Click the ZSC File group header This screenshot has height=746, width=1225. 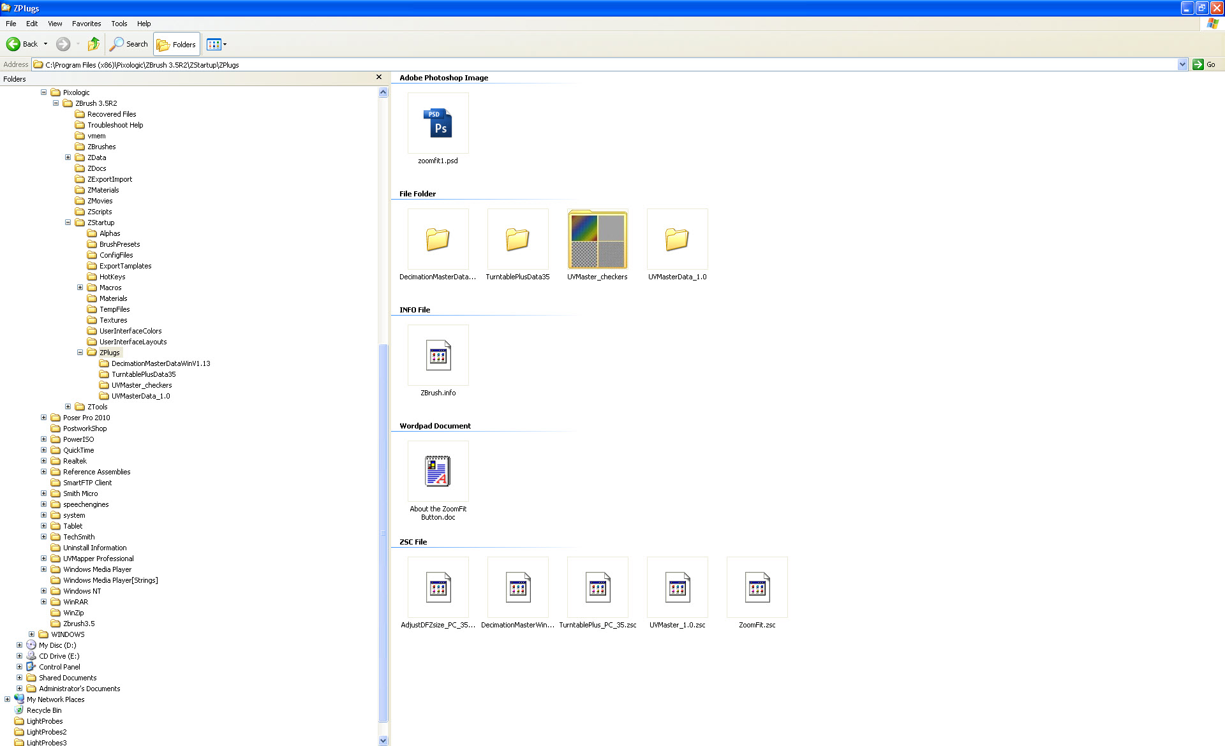tap(413, 542)
